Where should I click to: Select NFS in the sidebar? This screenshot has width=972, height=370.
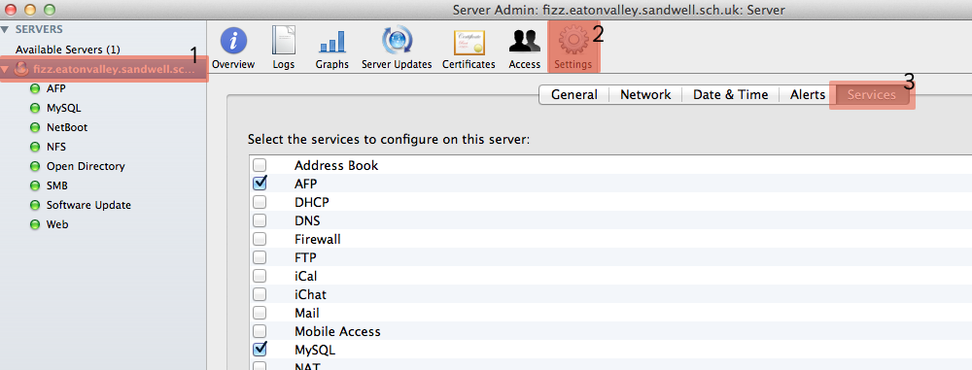tap(55, 147)
